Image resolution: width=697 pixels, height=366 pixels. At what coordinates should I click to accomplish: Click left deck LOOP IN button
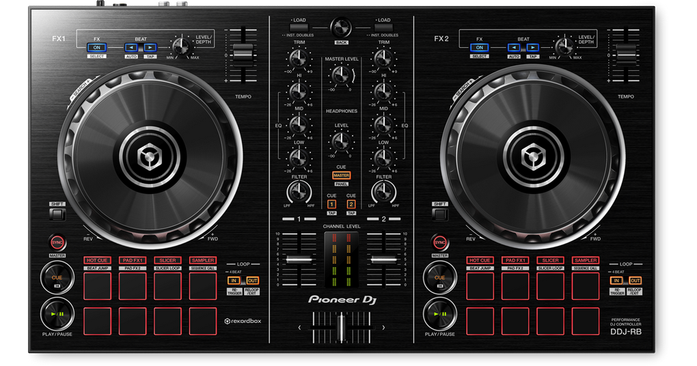pyautogui.click(x=234, y=281)
